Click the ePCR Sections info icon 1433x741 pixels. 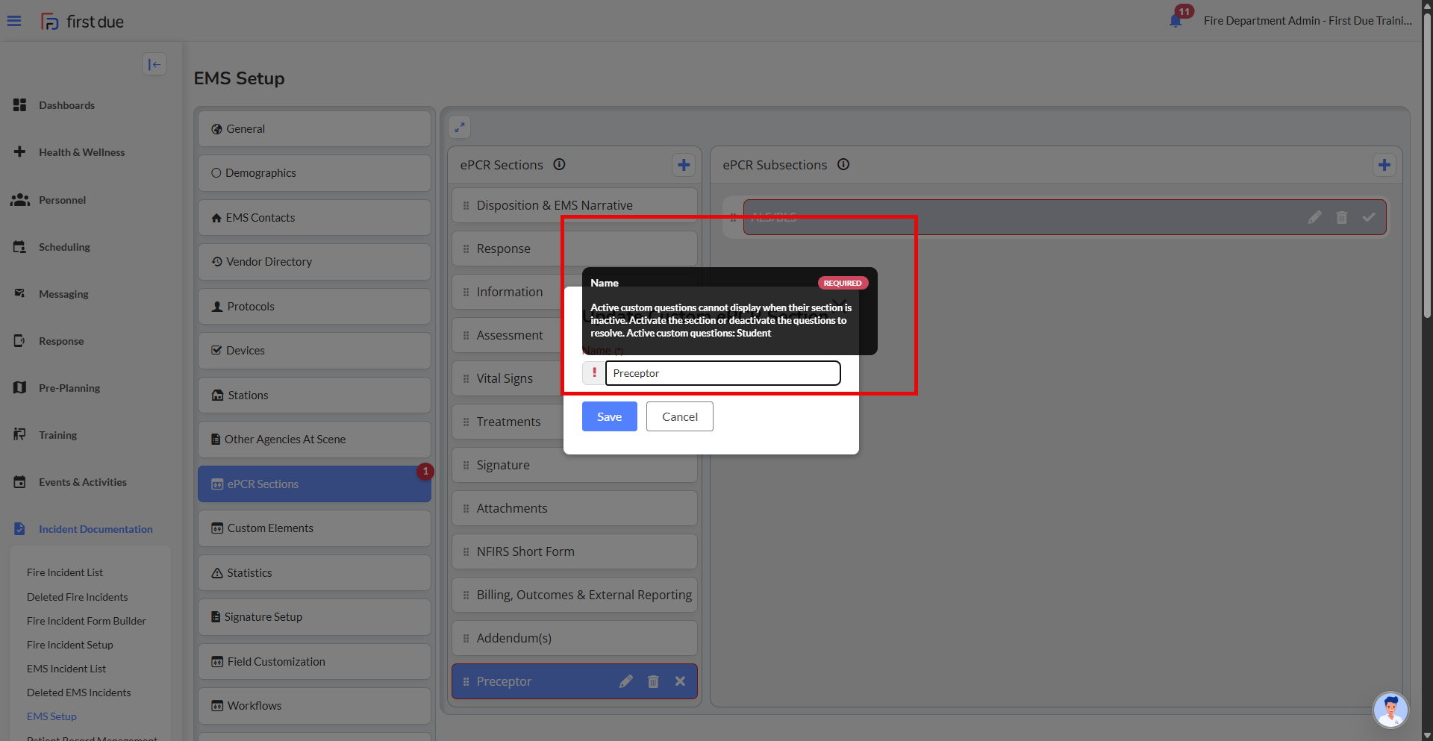[x=559, y=164]
